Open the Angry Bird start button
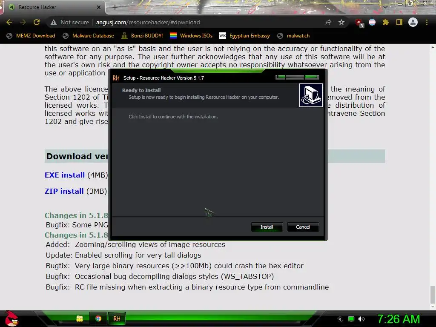Viewport: 436px width, 327px height. 11,318
